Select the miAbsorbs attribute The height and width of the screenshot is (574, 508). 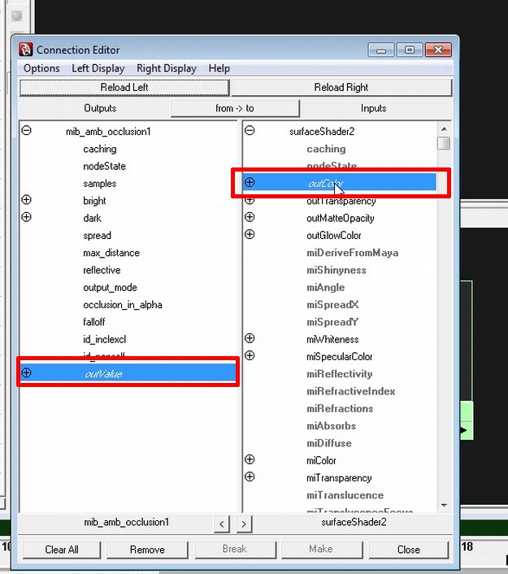332,426
